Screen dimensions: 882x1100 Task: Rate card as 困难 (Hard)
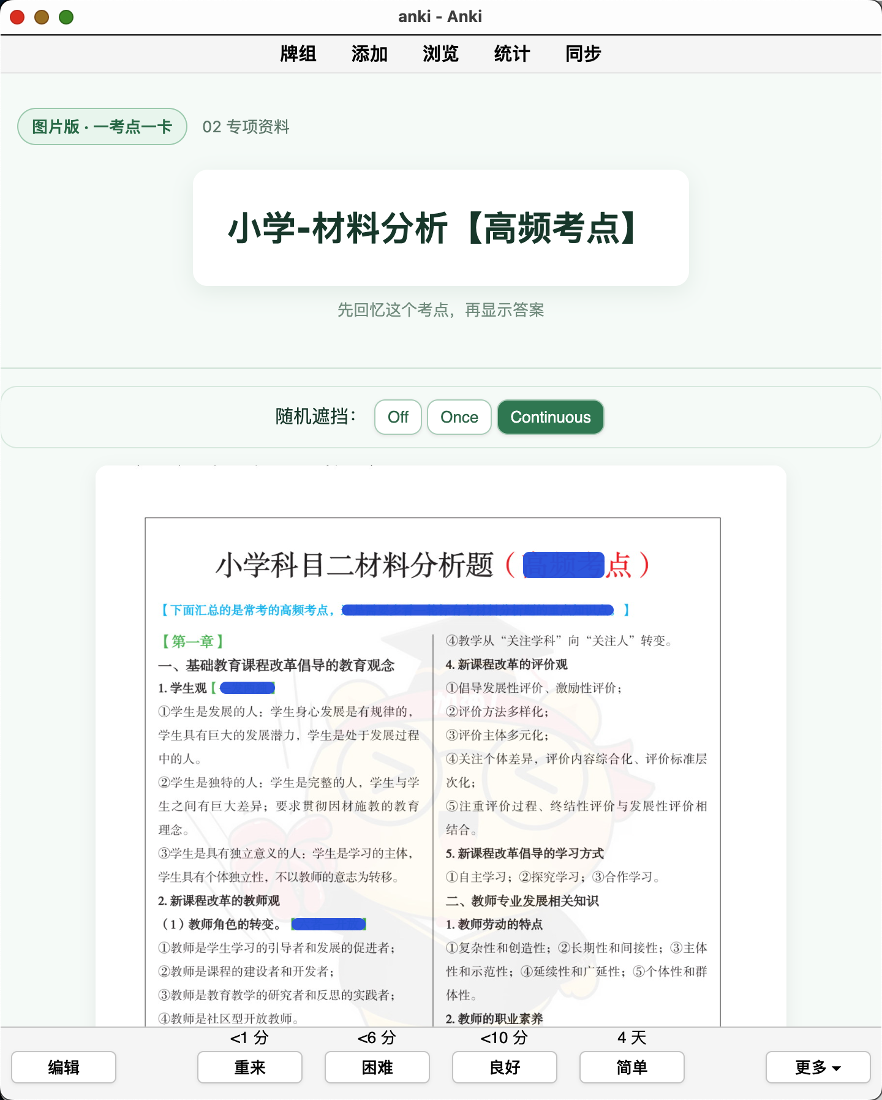pyautogui.click(x=377, y=1068)
